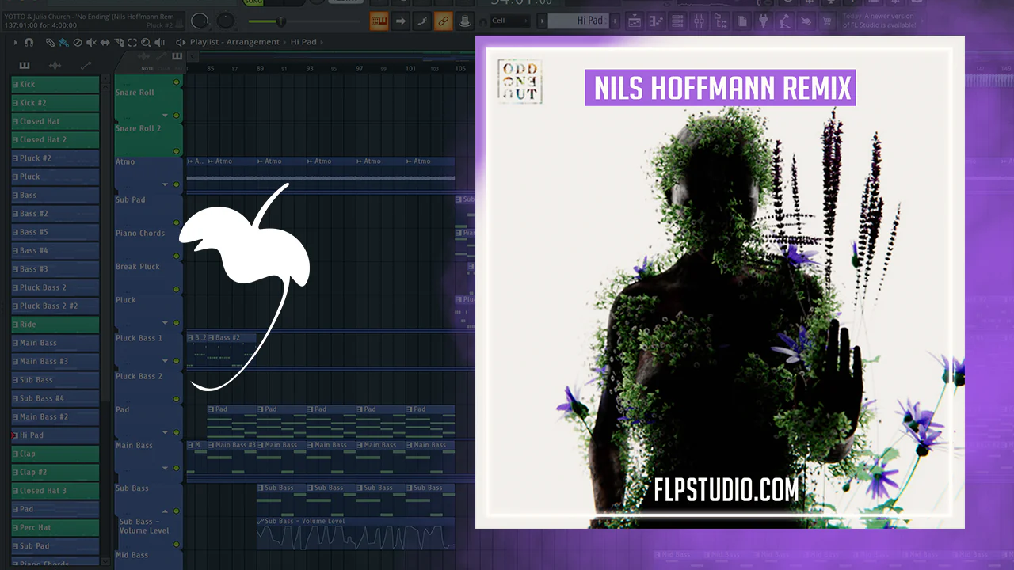Select the paint brush tool in Playlist
Screen dimensions: 1014x570
pos(63,42)
